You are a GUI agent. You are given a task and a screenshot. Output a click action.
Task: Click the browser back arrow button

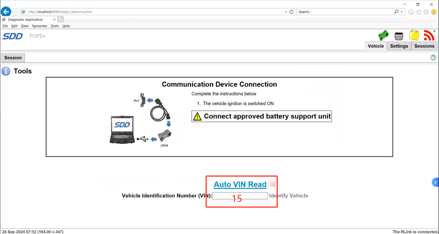tap(6, 12)
